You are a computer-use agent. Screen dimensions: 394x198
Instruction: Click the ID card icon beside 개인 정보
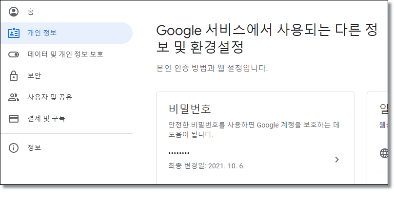pyautogui.click(x=14, y=33)
